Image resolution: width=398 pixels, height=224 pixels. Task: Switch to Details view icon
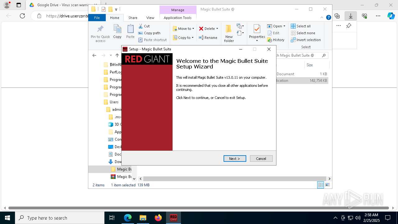[321, 185]
